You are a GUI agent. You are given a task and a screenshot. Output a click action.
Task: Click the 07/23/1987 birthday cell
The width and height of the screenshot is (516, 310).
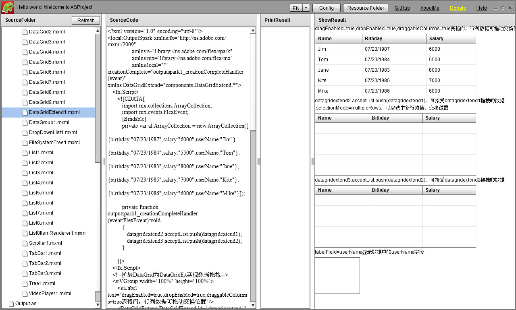(394, 49)
